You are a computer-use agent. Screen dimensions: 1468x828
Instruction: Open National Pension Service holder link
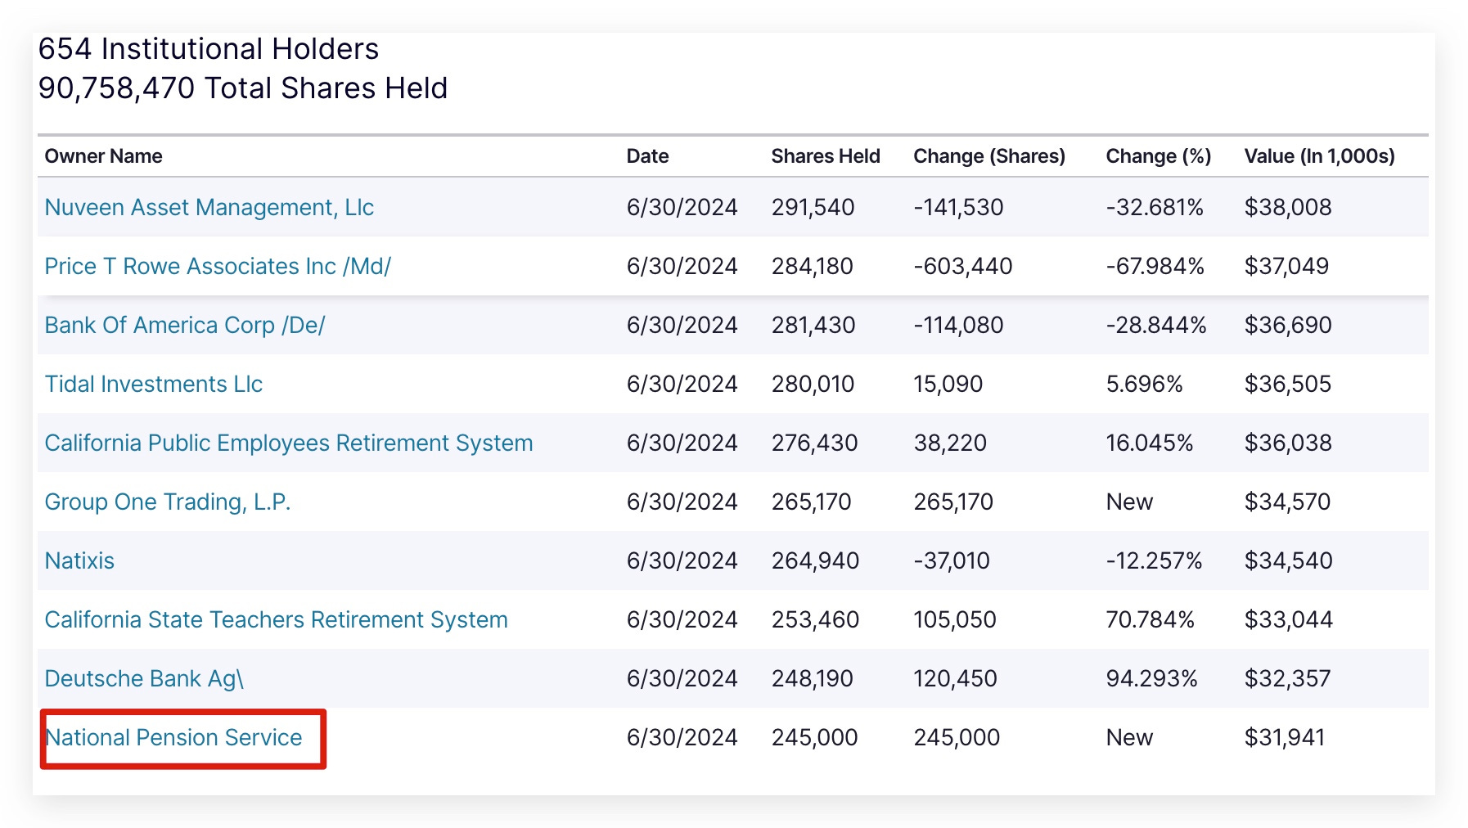click(x=173, y=738)
